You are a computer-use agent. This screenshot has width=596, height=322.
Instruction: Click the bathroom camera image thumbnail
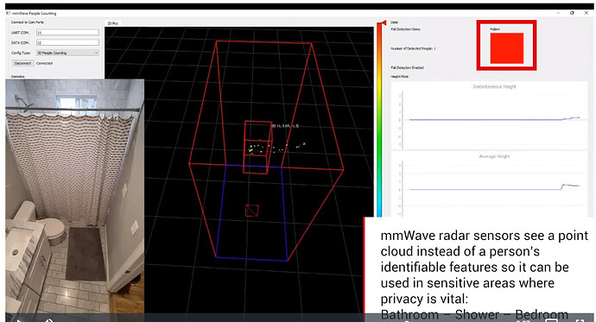(75, 196)
